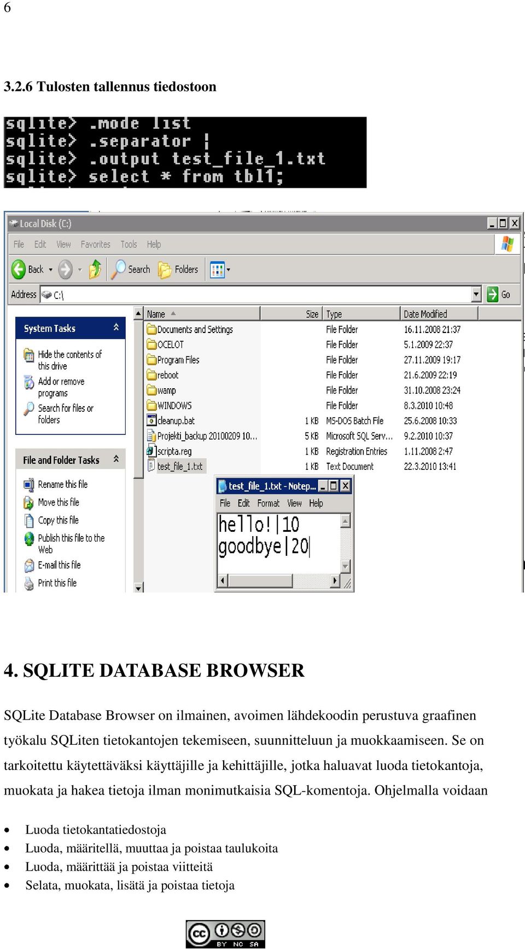Open the Format menu in Notepad

268,503
